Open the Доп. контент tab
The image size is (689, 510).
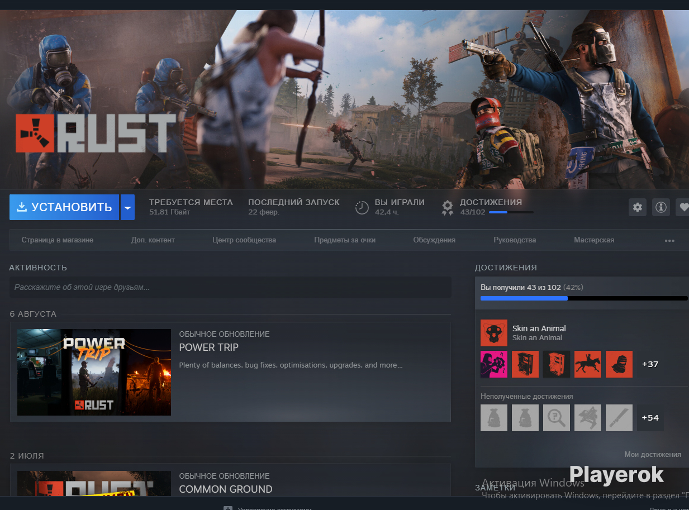tap(153, 240)
